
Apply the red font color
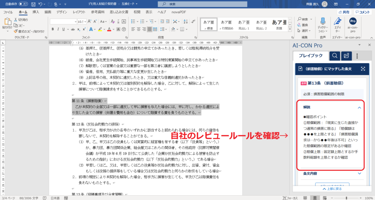(109, 29)
